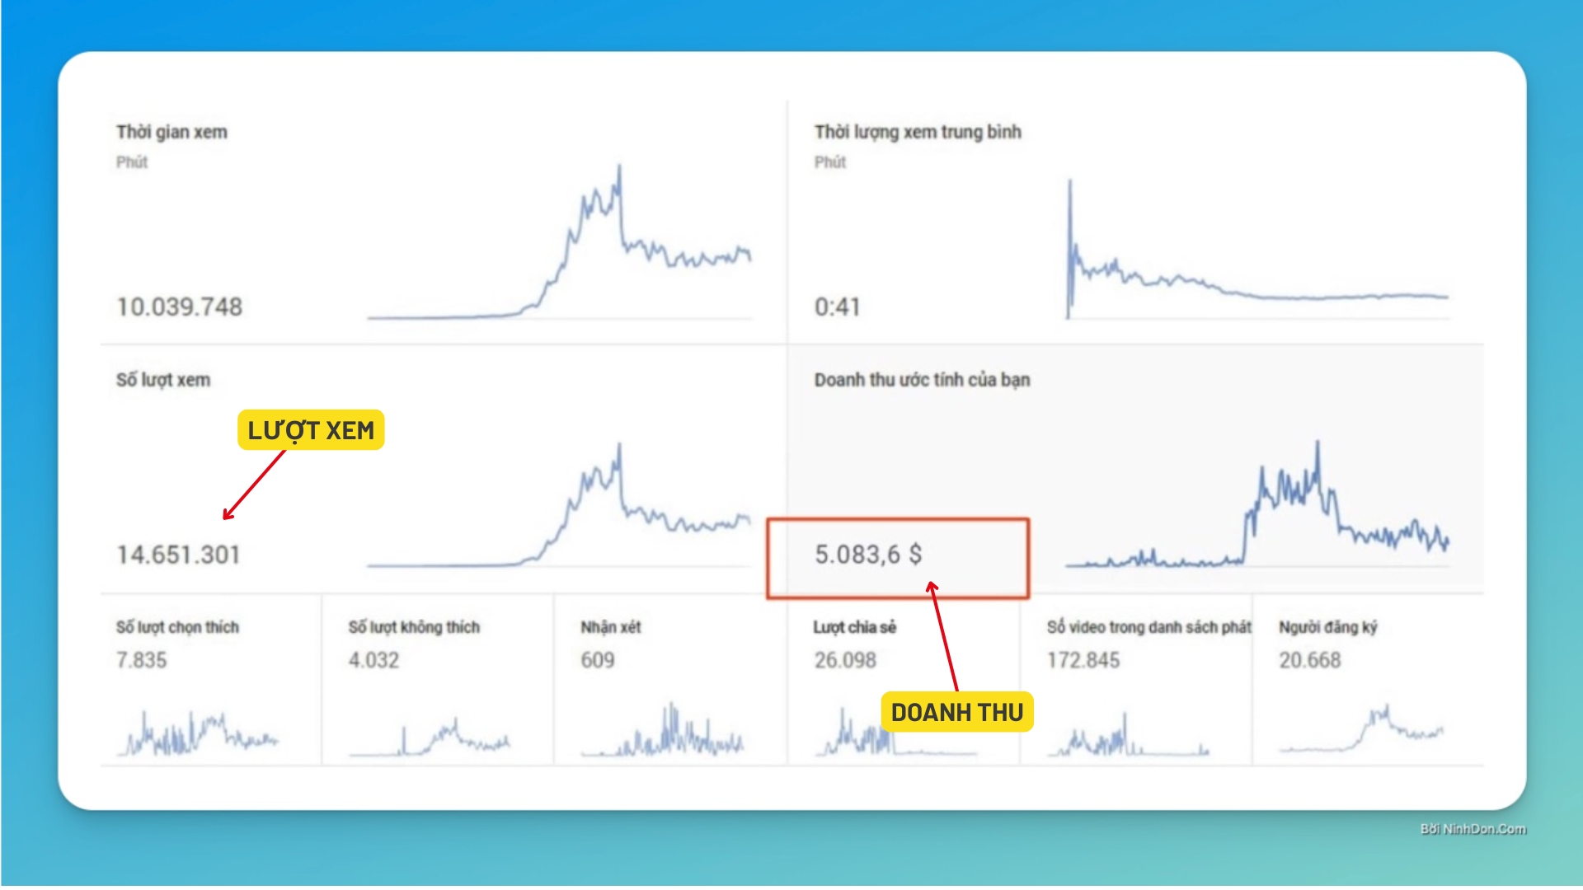Select the Nhận xét metric card
1583x890 pixels.
[610, 627]
